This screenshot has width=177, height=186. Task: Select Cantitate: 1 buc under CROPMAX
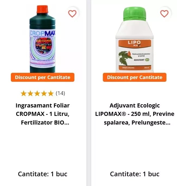43,174
